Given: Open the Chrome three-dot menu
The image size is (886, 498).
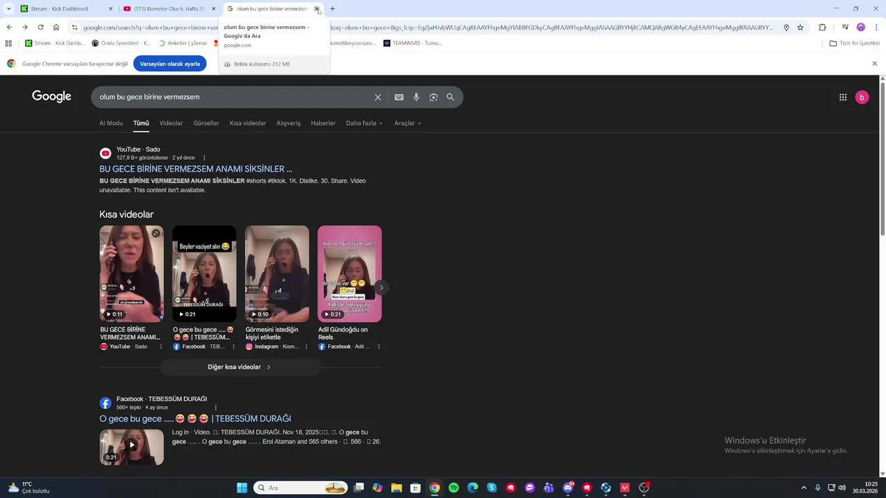Looking at the screenshot, I should [876, 28].
